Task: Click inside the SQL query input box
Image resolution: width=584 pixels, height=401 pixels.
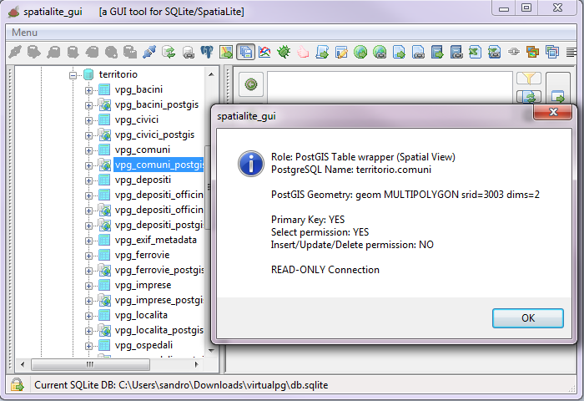Action: pos(390,87)
